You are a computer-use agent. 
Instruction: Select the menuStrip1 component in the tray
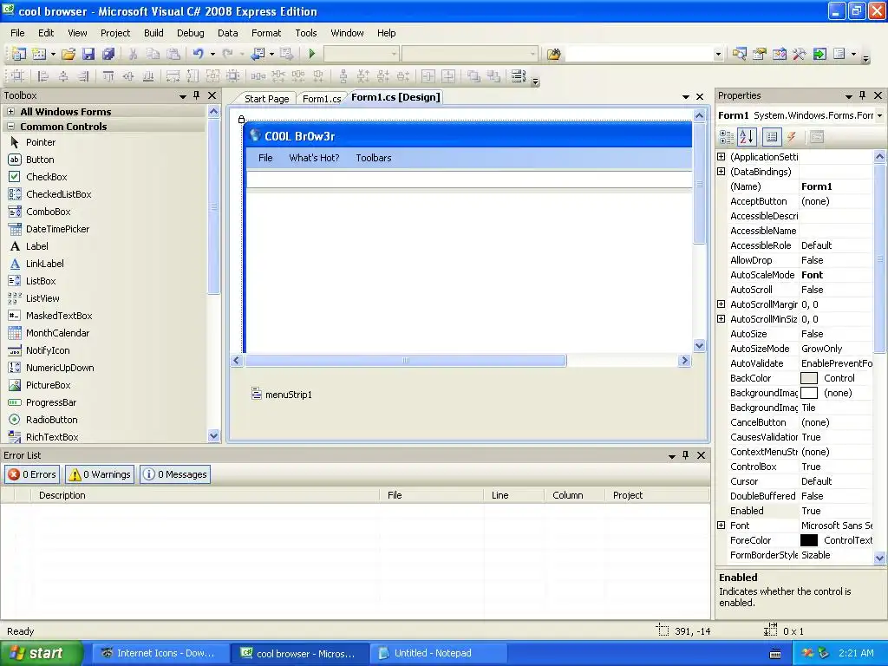[282, 395]
